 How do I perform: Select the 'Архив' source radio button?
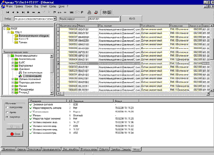coord(7,112)
